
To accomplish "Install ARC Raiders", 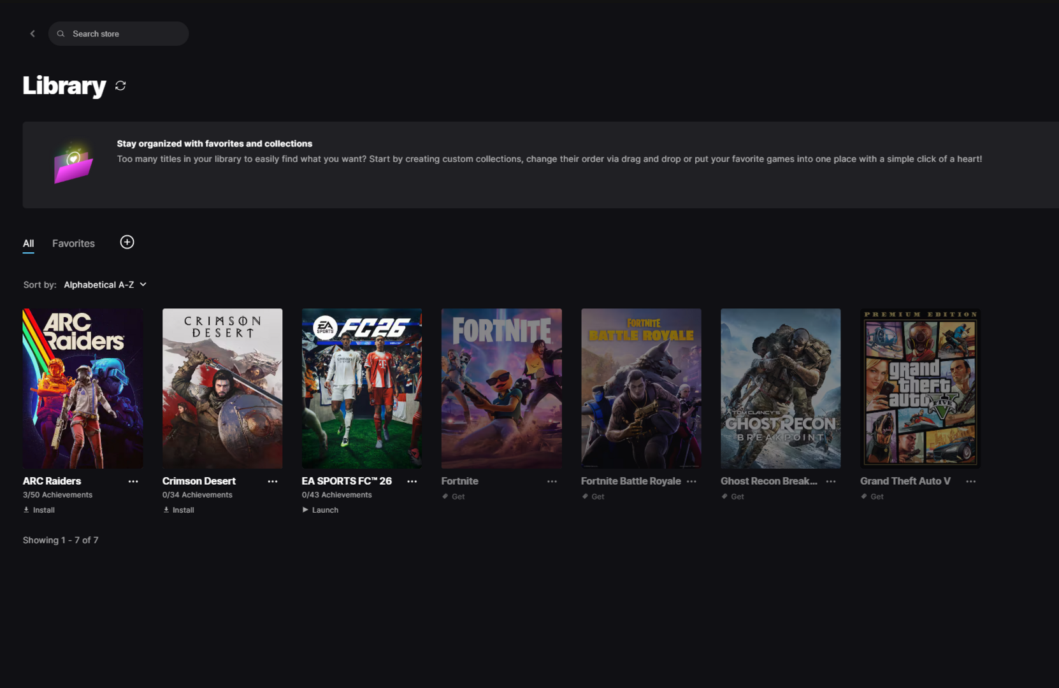I will tap(39, 510).
